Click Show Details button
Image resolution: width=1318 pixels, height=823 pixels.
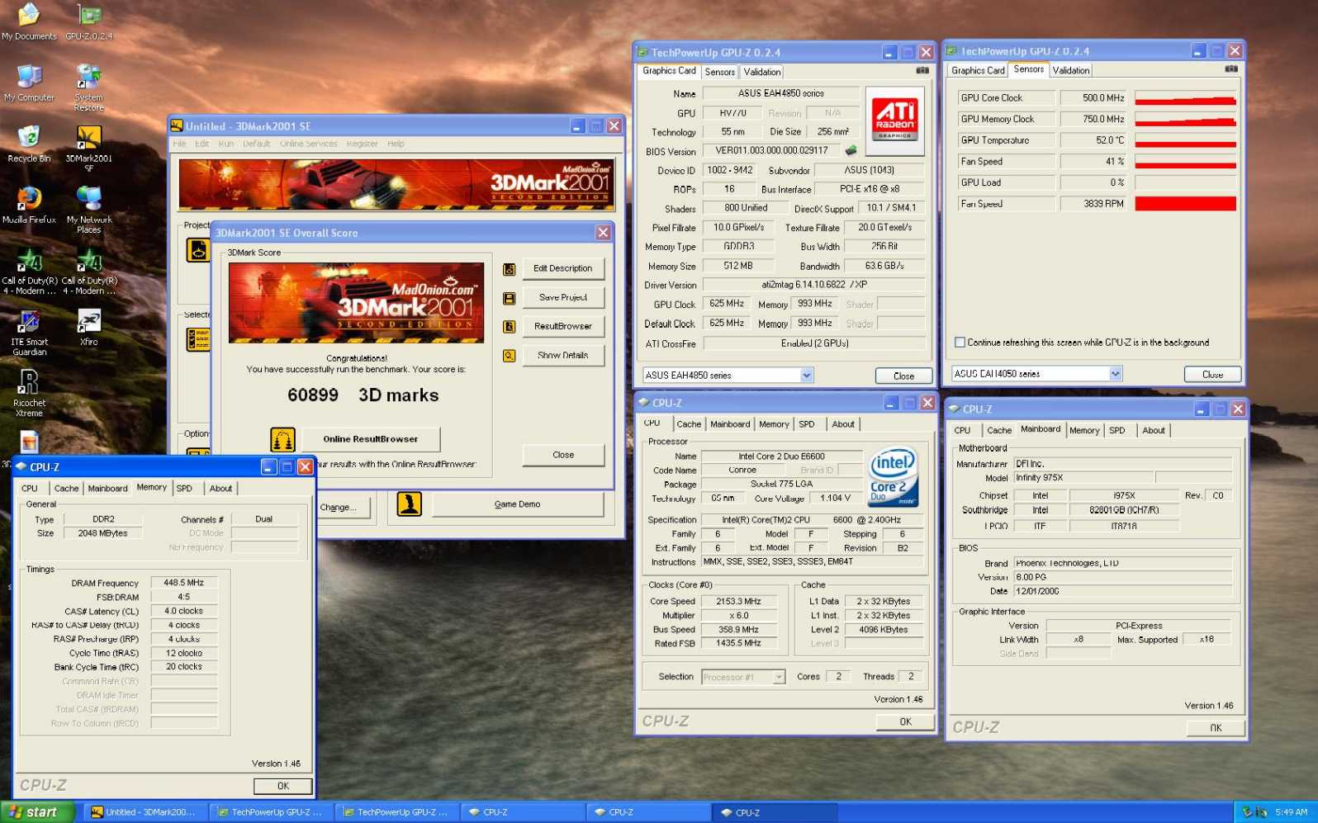pos(562,356)
